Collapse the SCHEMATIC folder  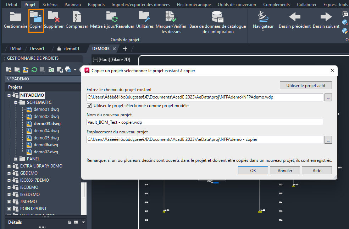coord(16,103)
